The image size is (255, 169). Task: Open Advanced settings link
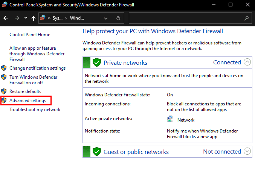pyautogui.click(x=27, y=100)
